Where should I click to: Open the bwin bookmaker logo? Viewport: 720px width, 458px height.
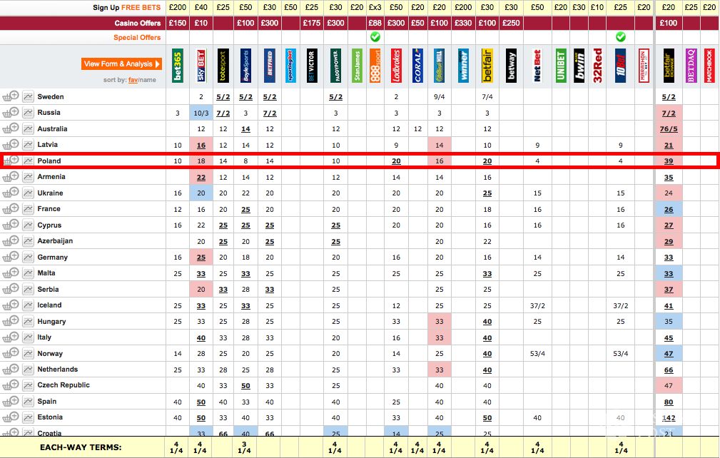click(x=579, y=66)
